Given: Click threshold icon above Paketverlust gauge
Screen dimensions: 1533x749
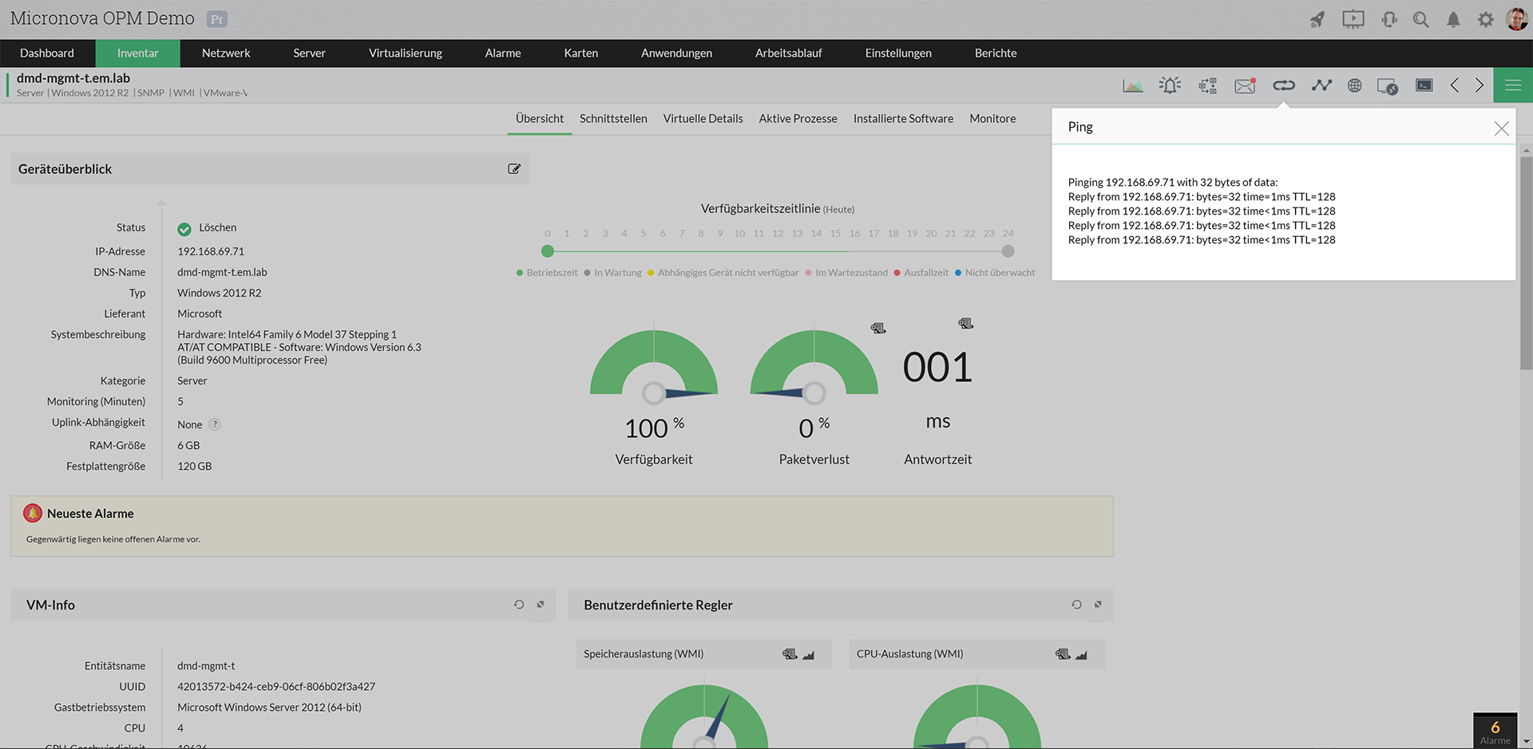Looking at the screenshot, I should point(878,329).
